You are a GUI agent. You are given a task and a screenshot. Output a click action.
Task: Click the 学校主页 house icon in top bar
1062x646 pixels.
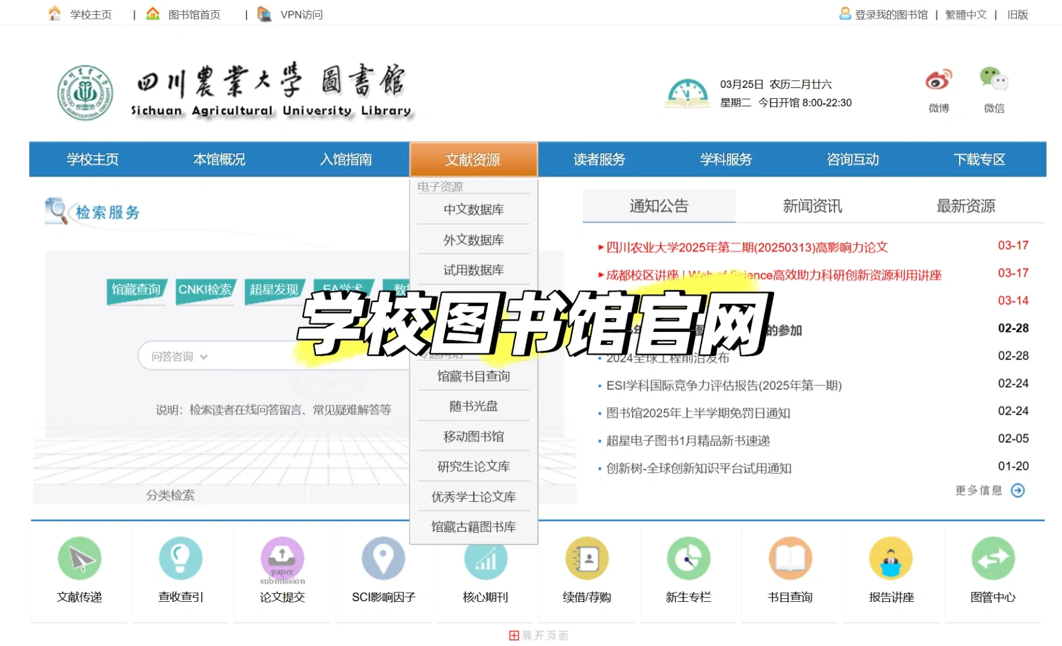pos(54,13)
